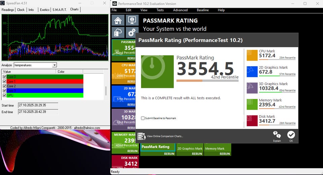Open the Advanced menu
This screenshot has width=323, height=175.
[180, 10]
